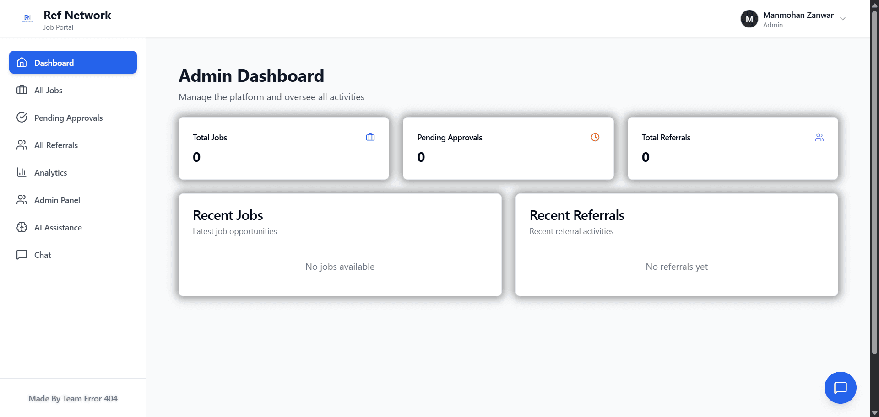Open the AI Assistance brain icon
Viewport: 879px width, 417px height.
(22, 227)
